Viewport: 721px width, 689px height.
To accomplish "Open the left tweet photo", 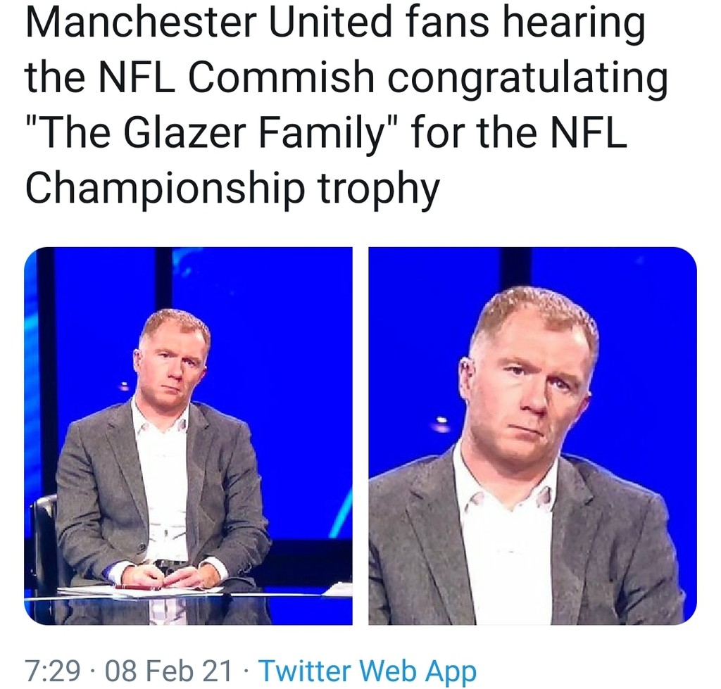I will click(188, 435).
